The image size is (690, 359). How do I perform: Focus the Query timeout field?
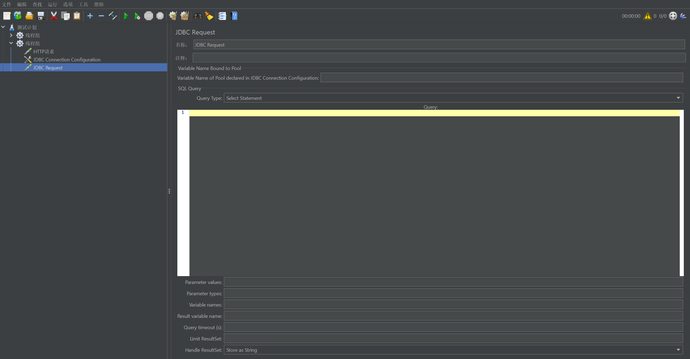click(x=453, y=327)
